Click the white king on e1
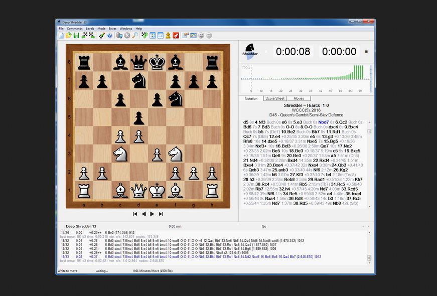437x296 pixels. pos(157,190)
